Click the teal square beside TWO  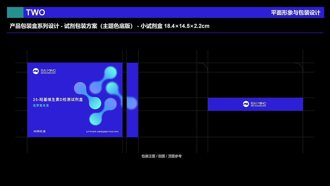pyautogui.click(x=15, y=12)
